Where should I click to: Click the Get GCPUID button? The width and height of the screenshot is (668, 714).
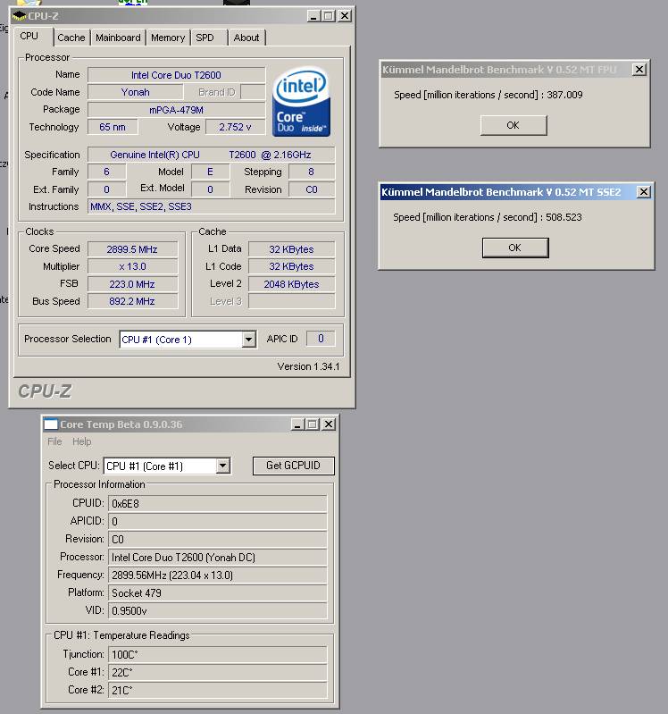[294, 466]
